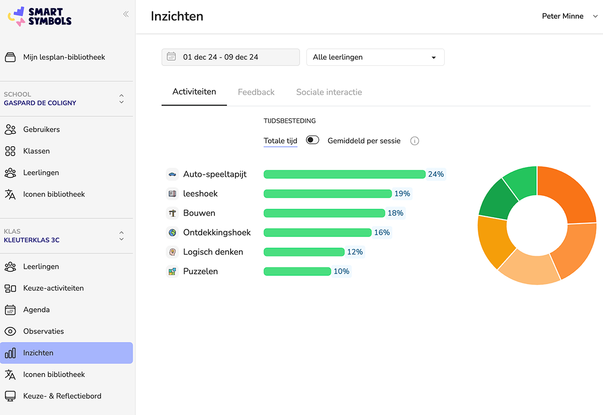The image size is (603, 415).
Task: Collapse the sidebar with double chevron icon
Action: pyautogui.click(x=126, y=14)
